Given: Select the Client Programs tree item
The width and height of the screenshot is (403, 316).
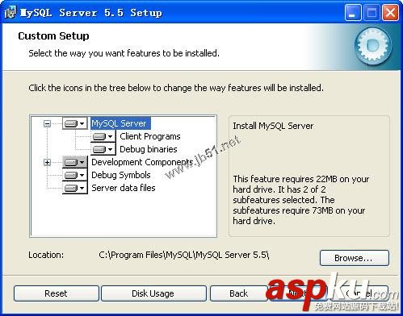Looking at the screenshot, I should coord(150,136).
